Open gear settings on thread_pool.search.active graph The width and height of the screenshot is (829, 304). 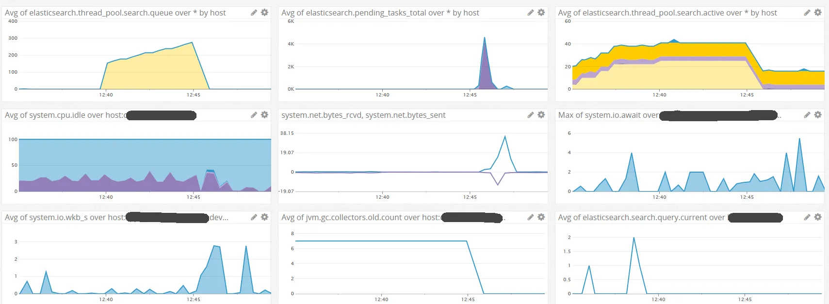pyautogui.click(x=818, y=13)
